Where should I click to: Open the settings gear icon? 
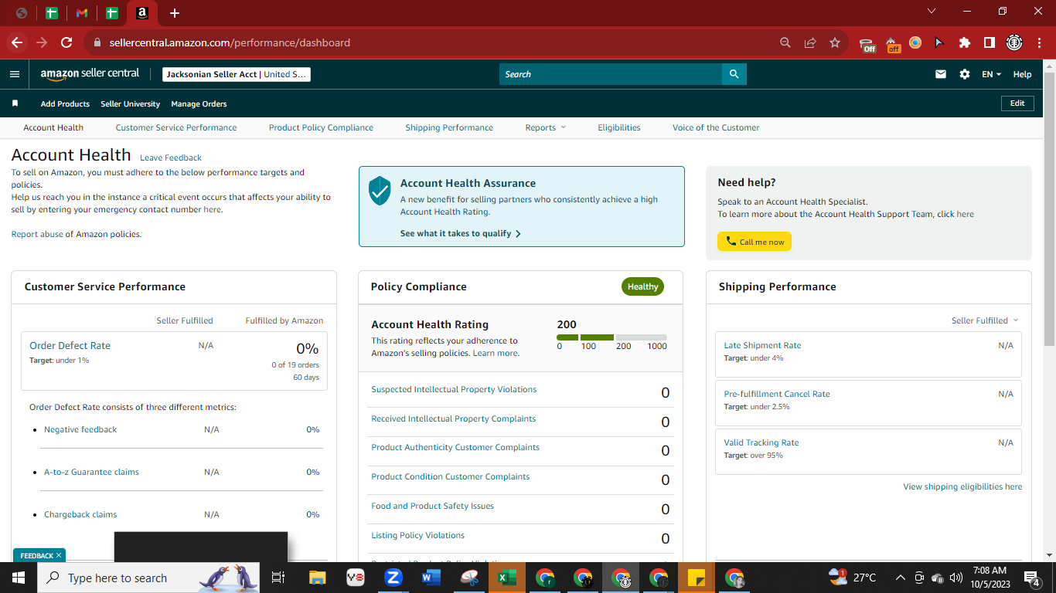[x=965, y=74]
